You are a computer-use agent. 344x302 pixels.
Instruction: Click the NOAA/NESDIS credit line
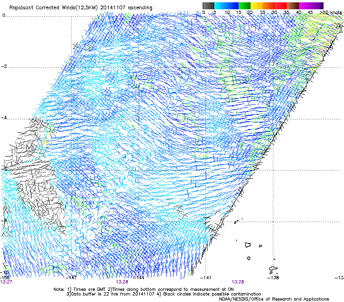click(274, 299)
